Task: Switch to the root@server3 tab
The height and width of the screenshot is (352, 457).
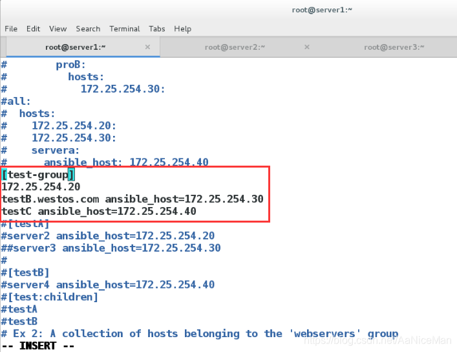Action: tap(394, 47)
